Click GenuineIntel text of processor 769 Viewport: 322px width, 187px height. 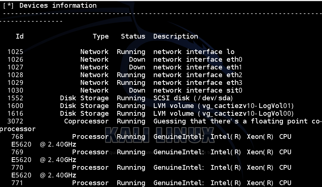pyautogui.click(x=179, y=152)
